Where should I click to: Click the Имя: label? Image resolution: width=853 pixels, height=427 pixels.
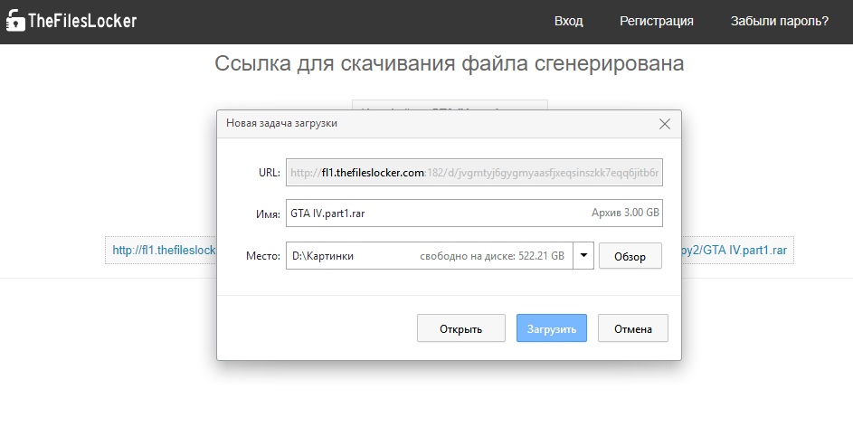(x=268, y=214)
